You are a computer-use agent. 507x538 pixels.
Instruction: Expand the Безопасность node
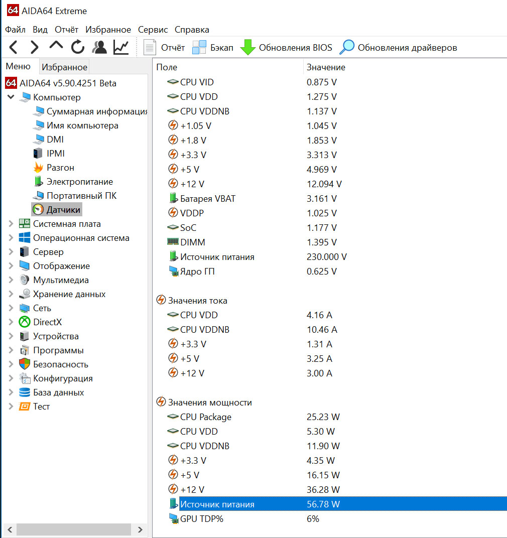(11, 364)
